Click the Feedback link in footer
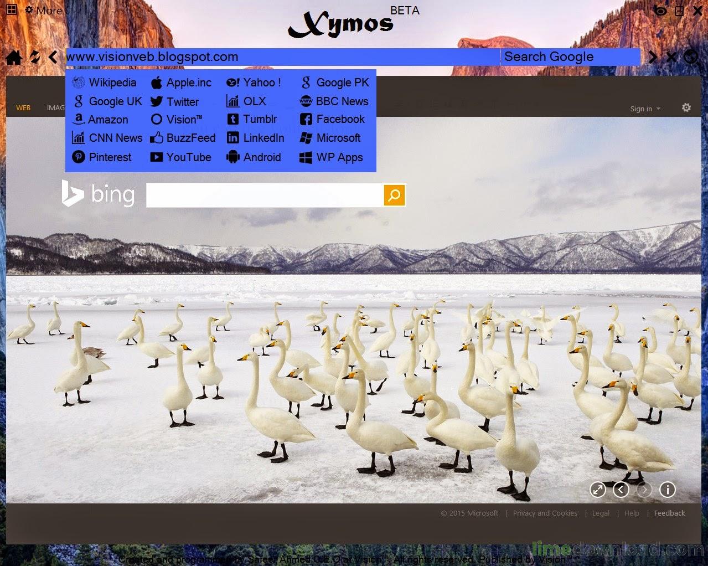The height and width of the screenshot is (566, 708). [x=669, y=513]
